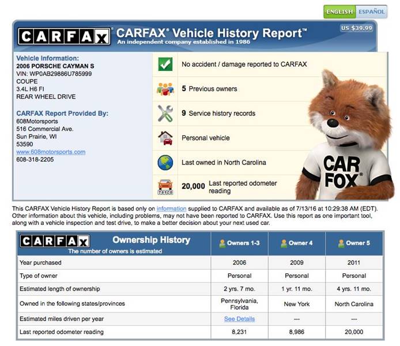Viewport: 400px width, 346px height.
Task: Click odometer reading '8,986' cell
Action: coord(297,332)
